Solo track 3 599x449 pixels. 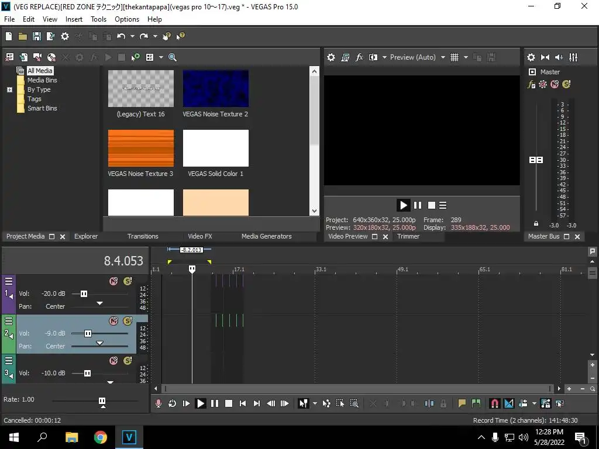click(128, 360)
